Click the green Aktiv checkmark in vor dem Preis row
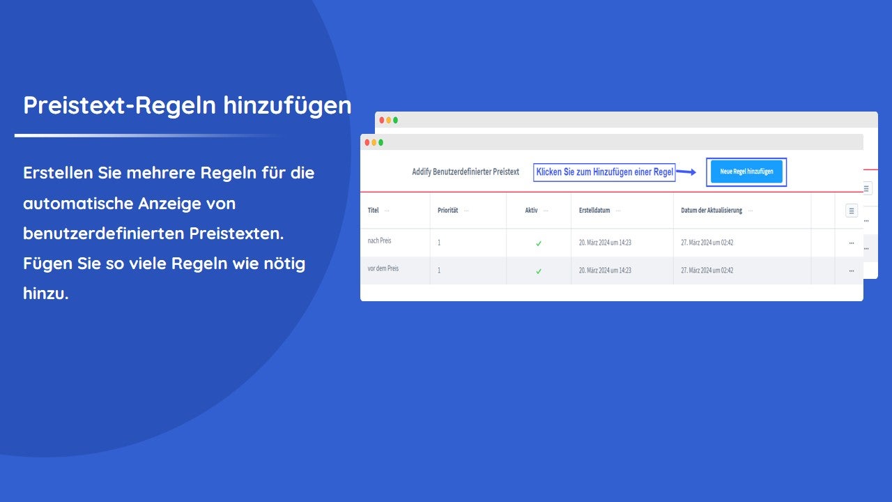 point(539,271)
